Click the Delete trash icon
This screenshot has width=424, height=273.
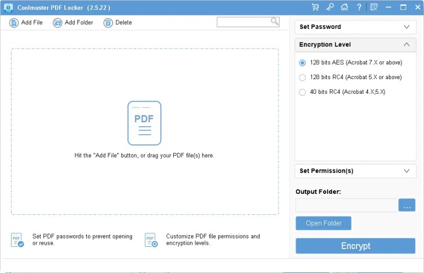point(108,23)
